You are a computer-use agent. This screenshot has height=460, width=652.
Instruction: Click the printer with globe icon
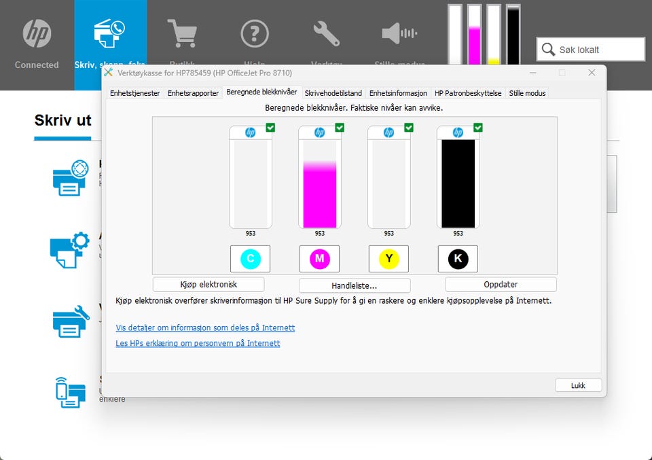click(70, 177)
